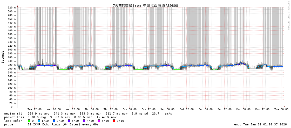Click the green 0 loss color swatch
This screenshot has width=291, height=128.
click(29, 121)
